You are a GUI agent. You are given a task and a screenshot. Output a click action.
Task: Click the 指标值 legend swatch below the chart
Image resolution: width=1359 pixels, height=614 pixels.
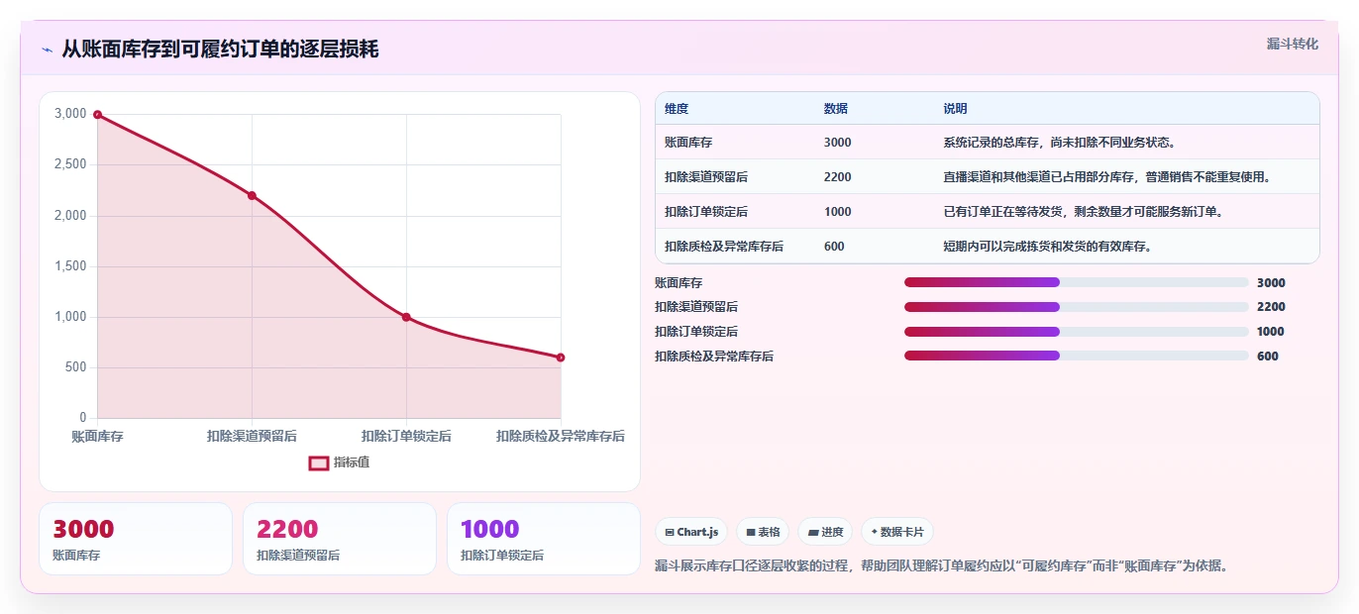(319, 462)
